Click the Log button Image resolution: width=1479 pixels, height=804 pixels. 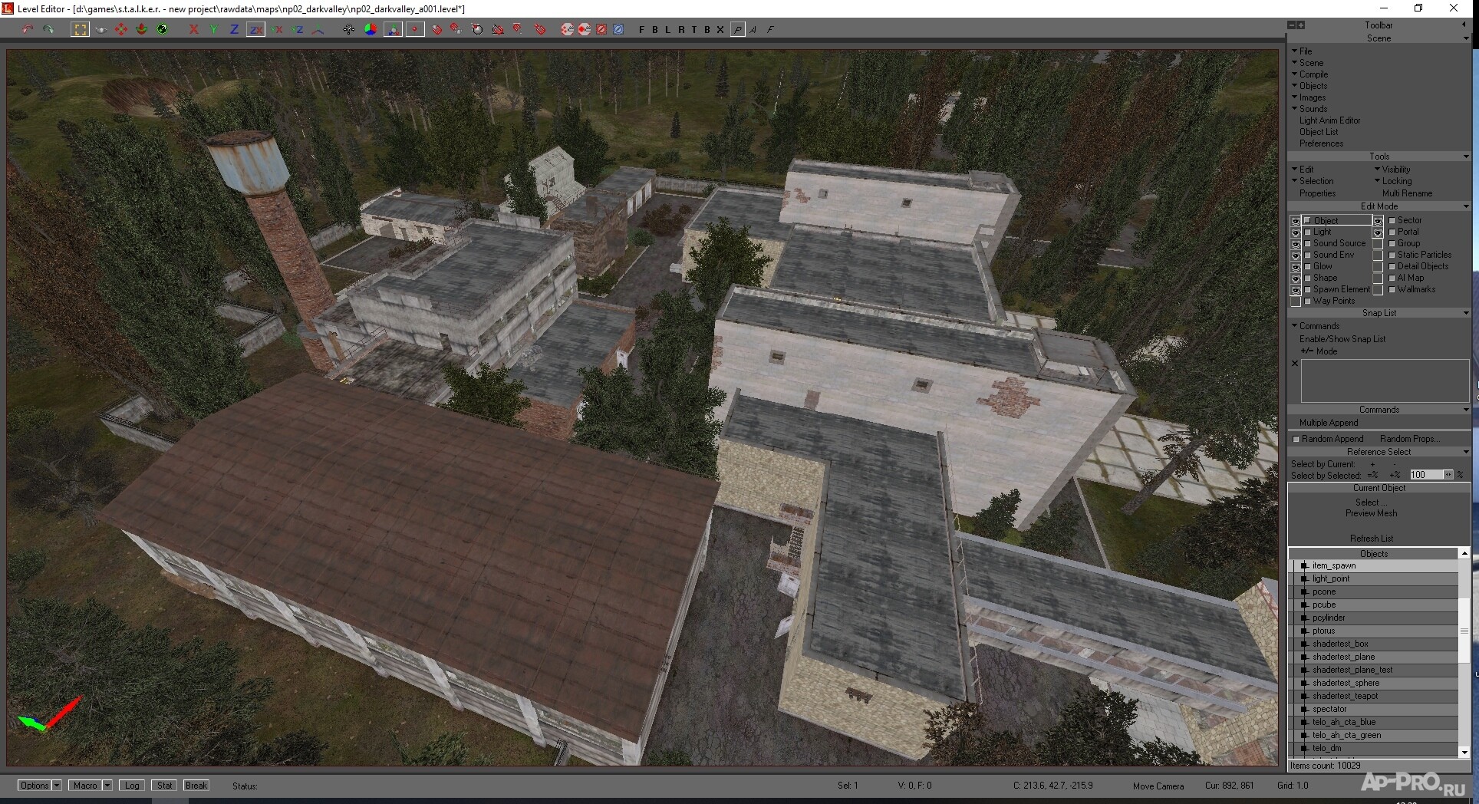(132, 786)
